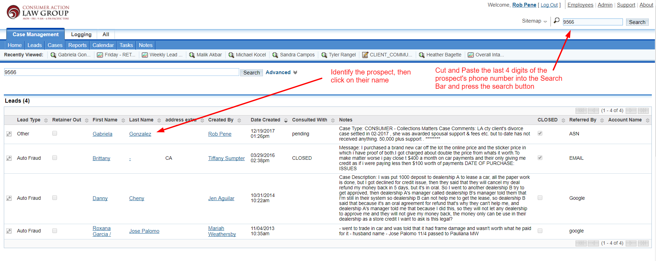656x261 pixels.
Task: Open the Reports menu item
Action: 77,45
